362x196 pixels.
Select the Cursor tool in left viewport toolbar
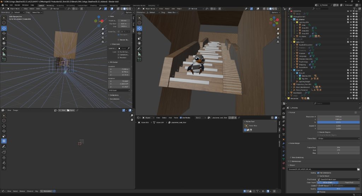4,23
